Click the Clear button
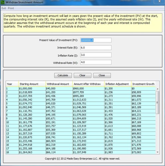The width and height of the screenshot is (165, 166). tap(82, 75)
